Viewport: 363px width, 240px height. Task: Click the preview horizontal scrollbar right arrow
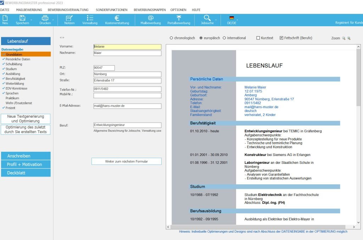(x=354, y=227)
